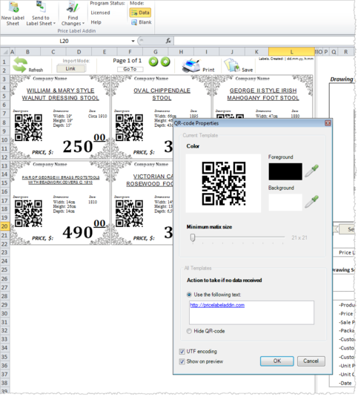Select column B header
The image size is (358, 397).
click(x=27, y=52)
